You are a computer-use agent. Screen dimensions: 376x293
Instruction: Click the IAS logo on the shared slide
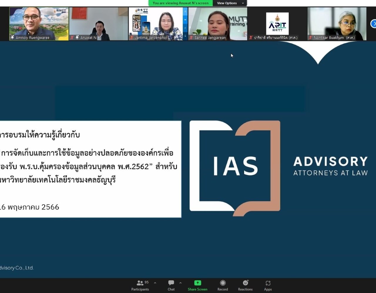(235, 168)
